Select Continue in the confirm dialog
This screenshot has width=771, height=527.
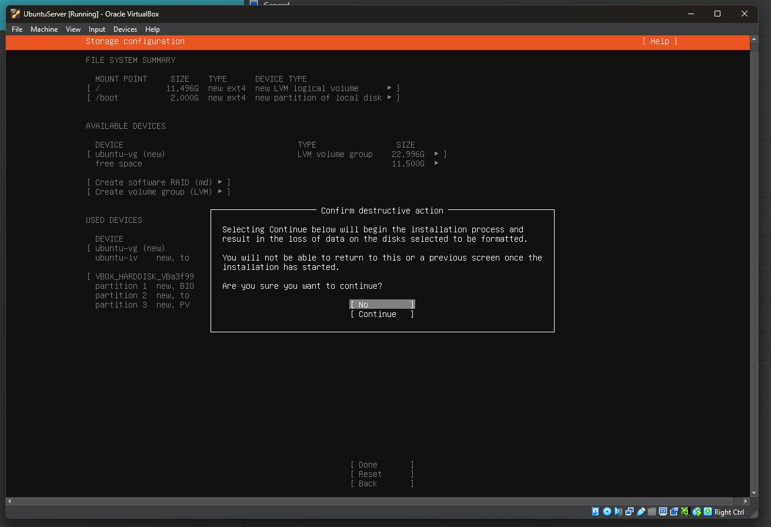382,314
